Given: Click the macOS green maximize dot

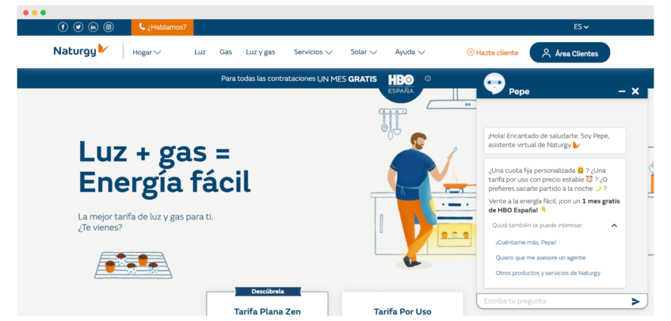Looking at the screenshot, I should point(43,12).
